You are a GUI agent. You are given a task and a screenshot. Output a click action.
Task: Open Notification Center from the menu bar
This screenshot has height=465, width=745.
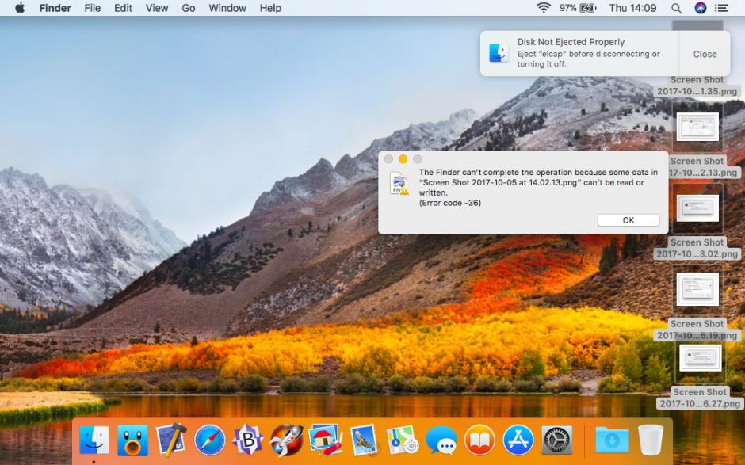point(722,8)
